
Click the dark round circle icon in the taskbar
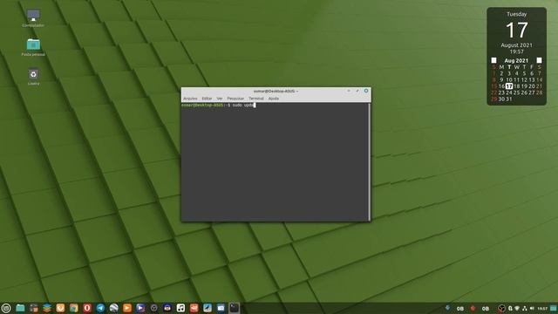154,308
